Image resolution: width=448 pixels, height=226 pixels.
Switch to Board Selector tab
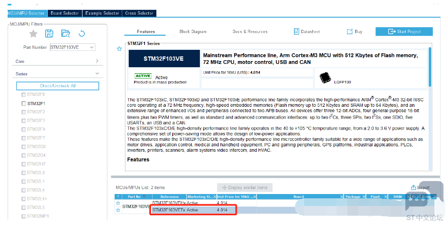click(x=65, y=13)
